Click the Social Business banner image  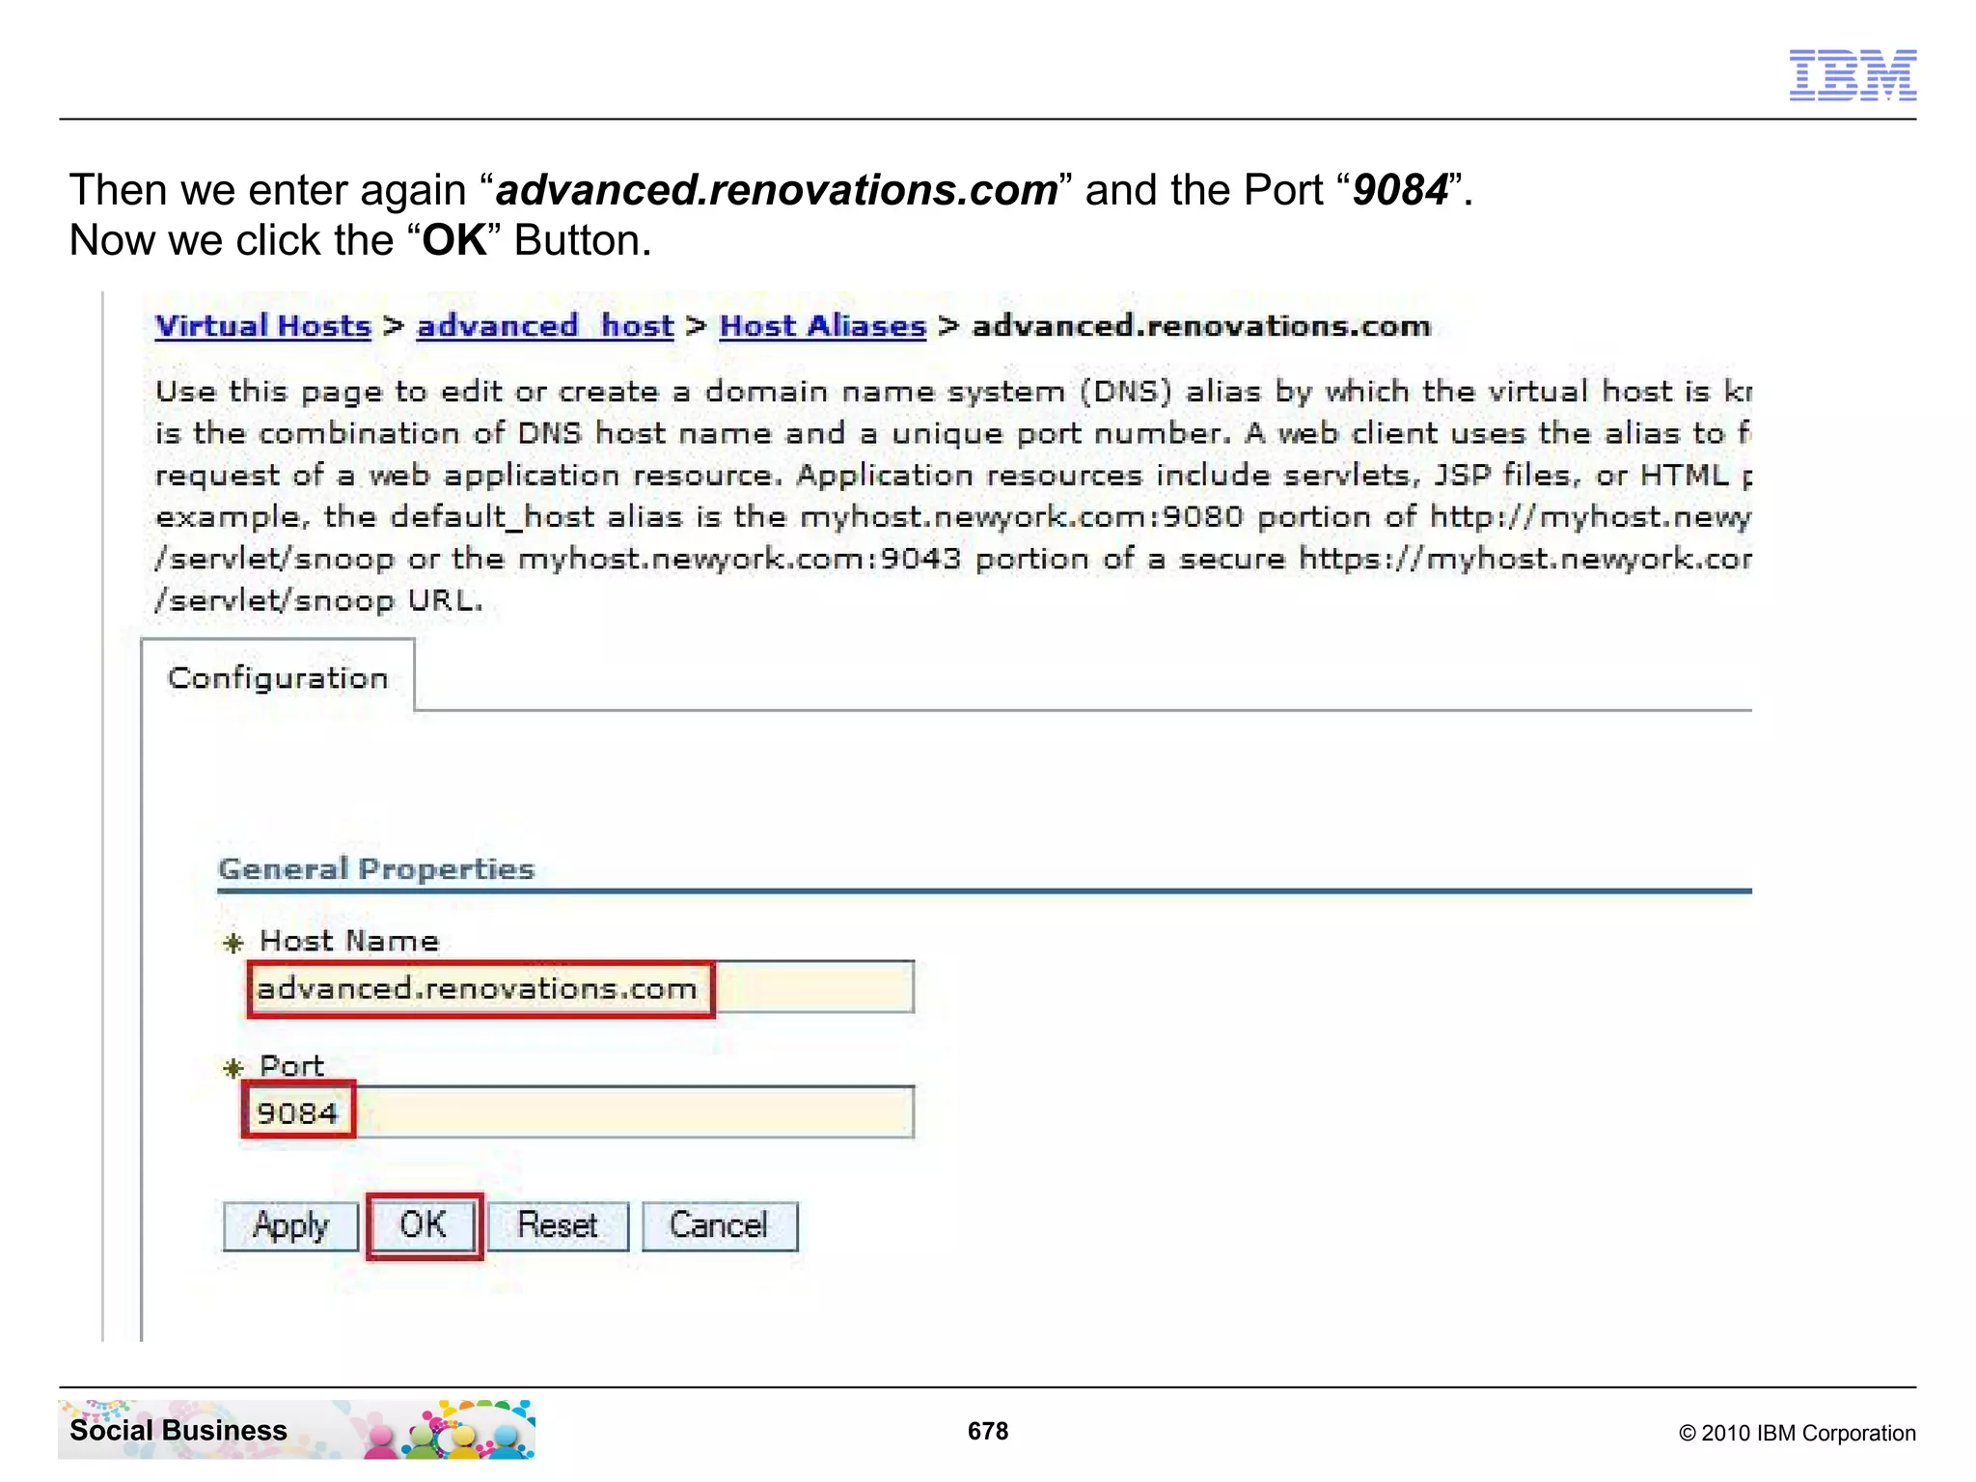[296, 1429]
